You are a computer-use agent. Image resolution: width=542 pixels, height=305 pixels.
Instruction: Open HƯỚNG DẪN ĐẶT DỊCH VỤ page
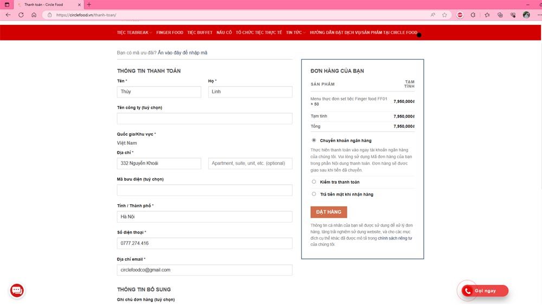click(x=363, y=33)
